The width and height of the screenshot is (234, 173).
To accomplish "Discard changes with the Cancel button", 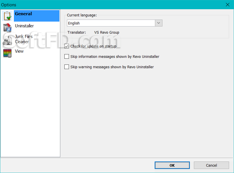I will tap(211, 165).
